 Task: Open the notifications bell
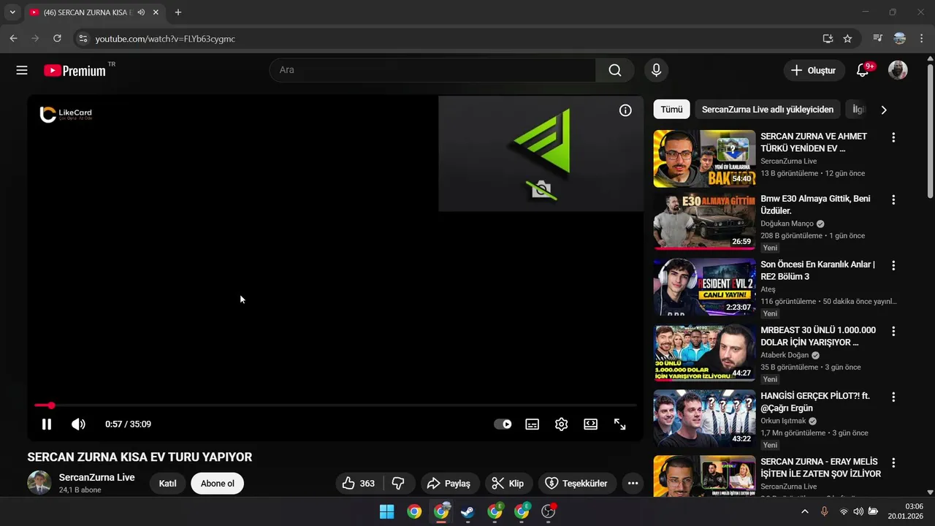click(863, 70)
